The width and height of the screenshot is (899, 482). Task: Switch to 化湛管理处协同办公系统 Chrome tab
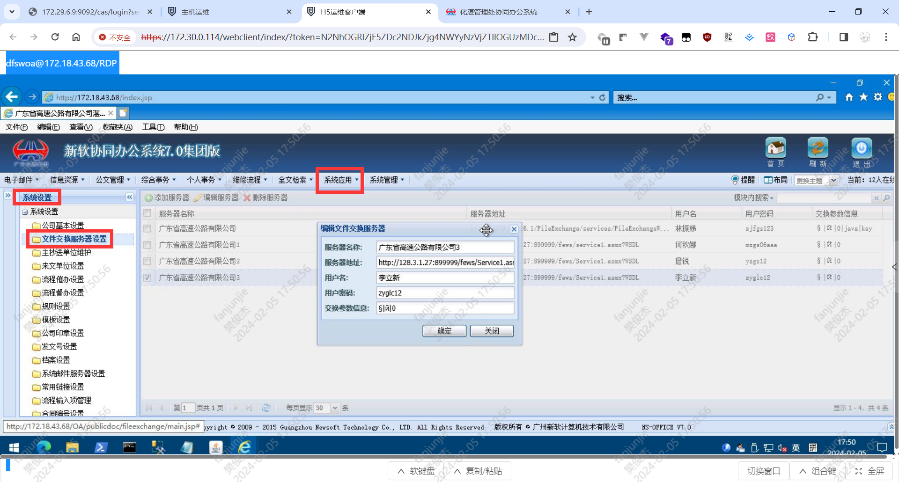click(x=509, y=12)
